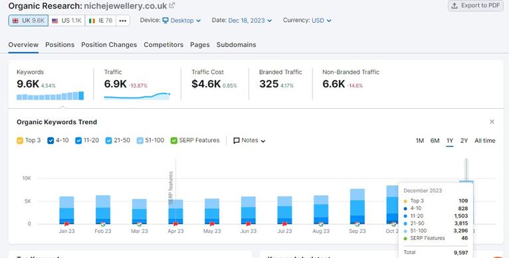Viewport: 509px width, 258px height.
Task: Toggle the 21-50 positions checkbox
Action: point(109,141)
